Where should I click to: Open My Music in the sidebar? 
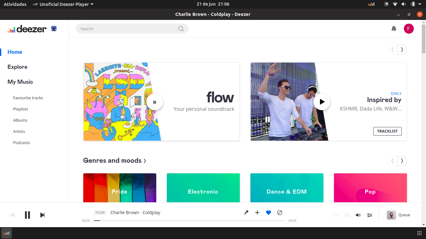tap(20, 82)
